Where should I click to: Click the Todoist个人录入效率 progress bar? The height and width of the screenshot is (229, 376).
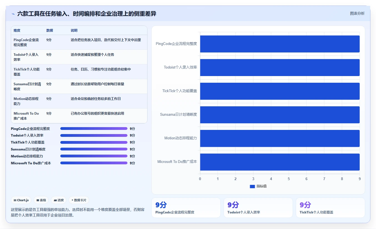point(94,135)
